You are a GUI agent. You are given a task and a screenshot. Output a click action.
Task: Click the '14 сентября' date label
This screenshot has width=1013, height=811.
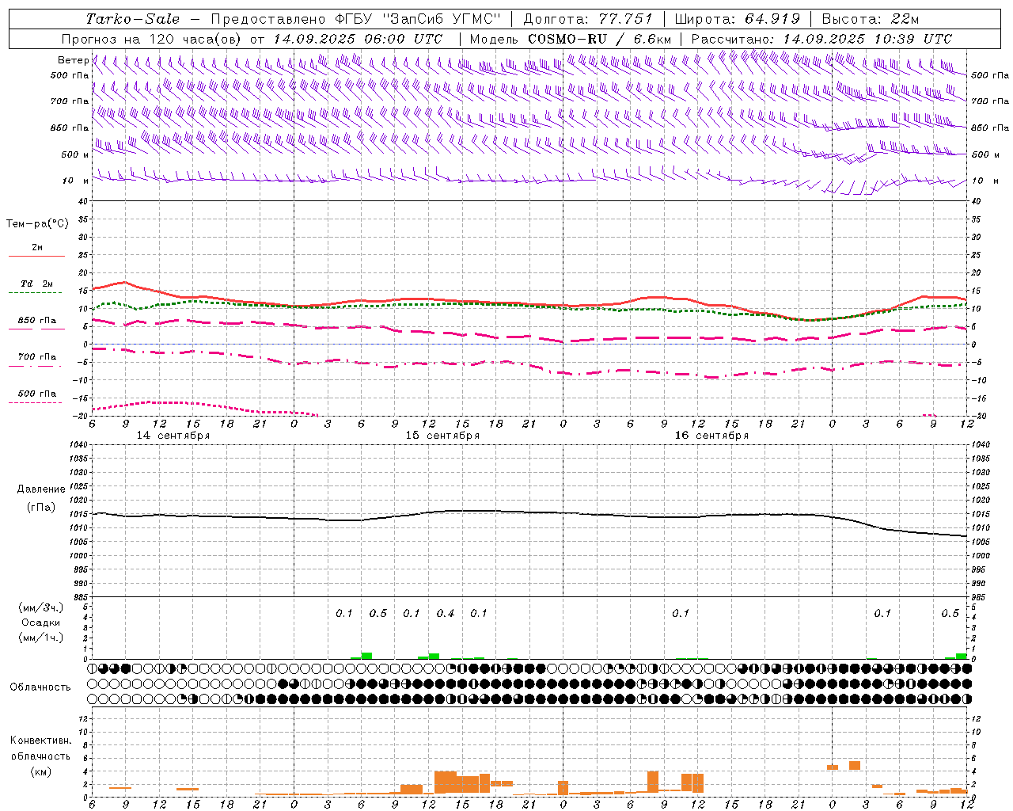173,436
